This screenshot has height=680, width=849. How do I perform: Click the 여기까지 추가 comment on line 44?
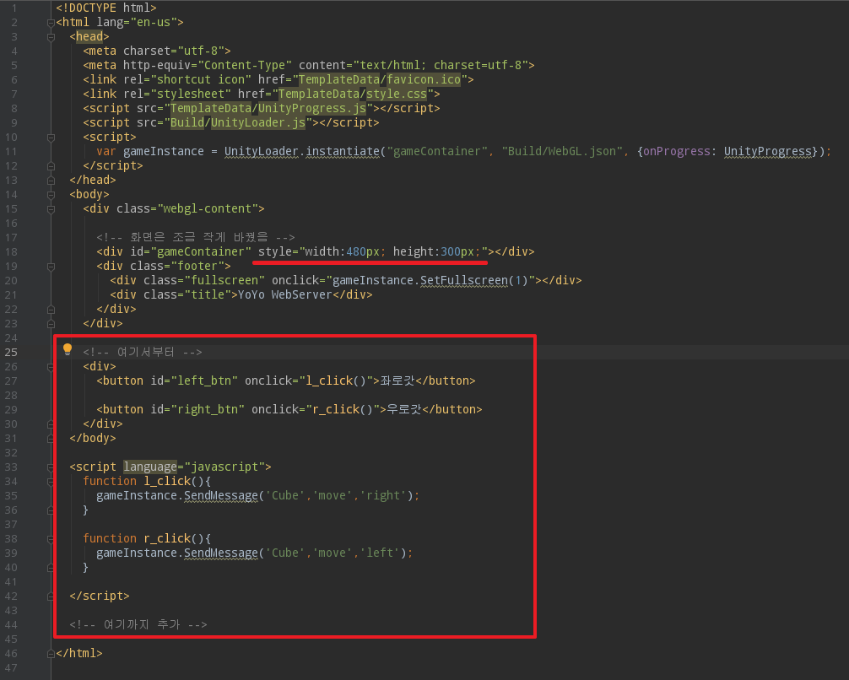pos(138,625)
